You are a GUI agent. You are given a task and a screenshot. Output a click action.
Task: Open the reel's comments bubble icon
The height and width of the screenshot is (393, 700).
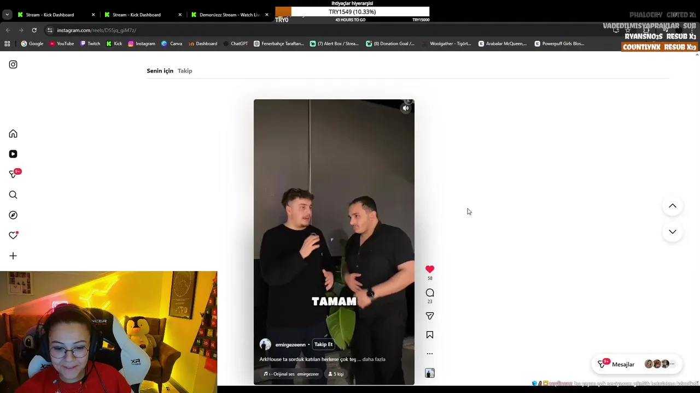(x=430, y=293)
